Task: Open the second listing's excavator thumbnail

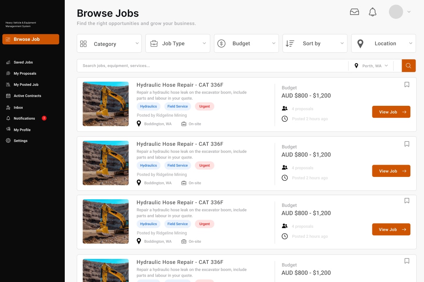Action: [x=106, y=163]
